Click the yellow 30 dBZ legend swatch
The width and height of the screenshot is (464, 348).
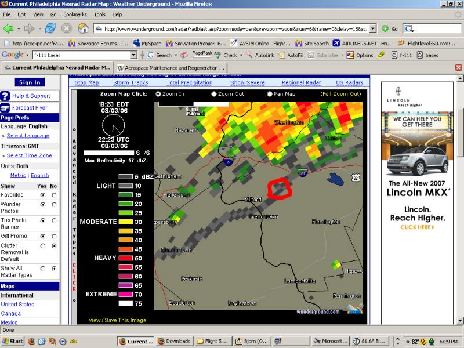[126, 222]
